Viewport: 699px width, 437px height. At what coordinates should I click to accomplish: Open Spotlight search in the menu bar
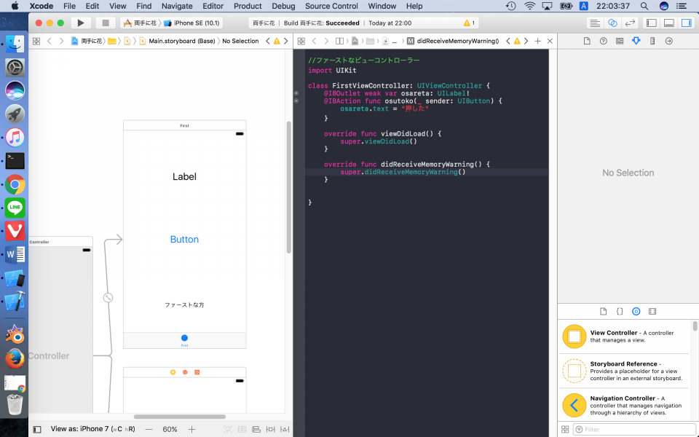pyautogui.click(x=644, y=6)
